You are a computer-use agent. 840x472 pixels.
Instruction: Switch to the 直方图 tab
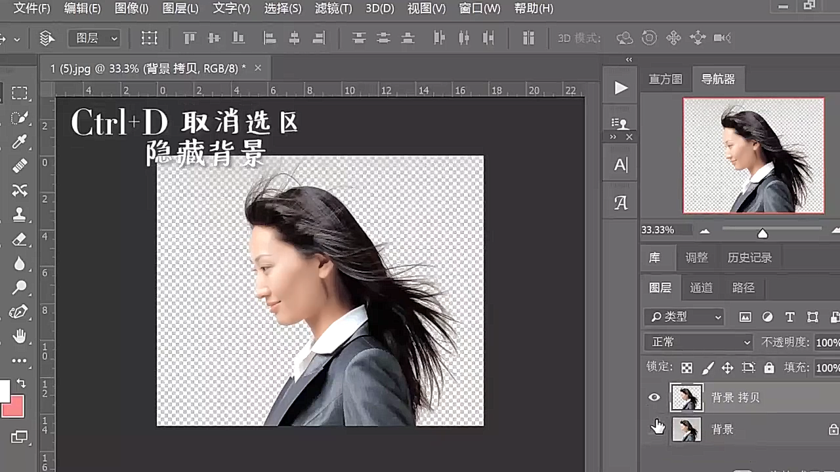[665, 79]
